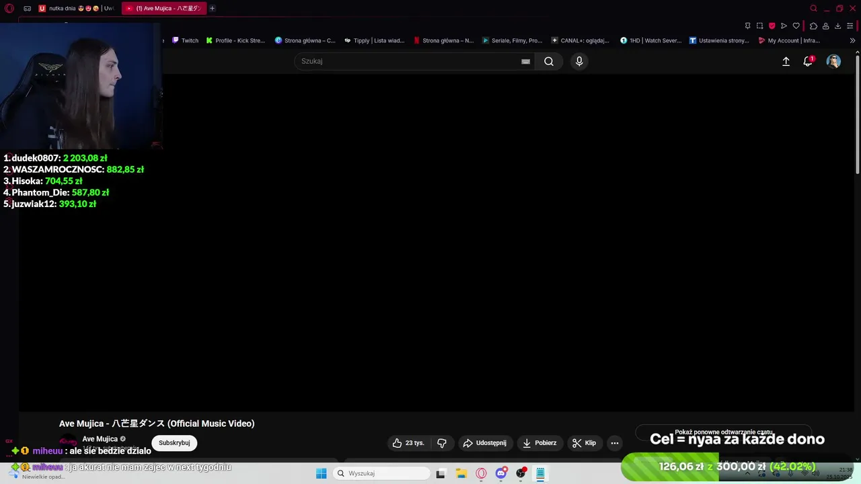Start voice search with microphone icon
This screenshot has height=484, width=861.
[x=579, y=61]
